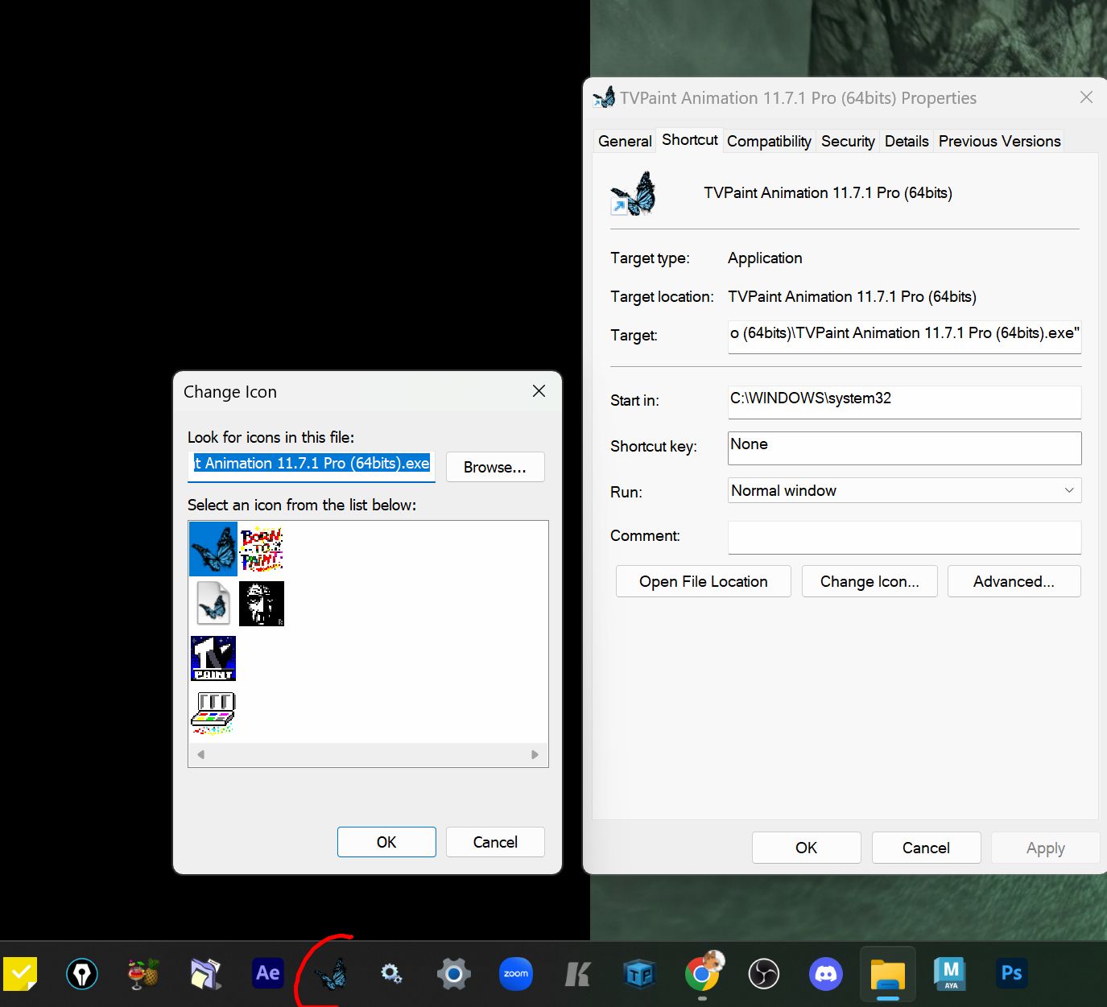Click the icon list right scroll arrow

coord(535,754)
